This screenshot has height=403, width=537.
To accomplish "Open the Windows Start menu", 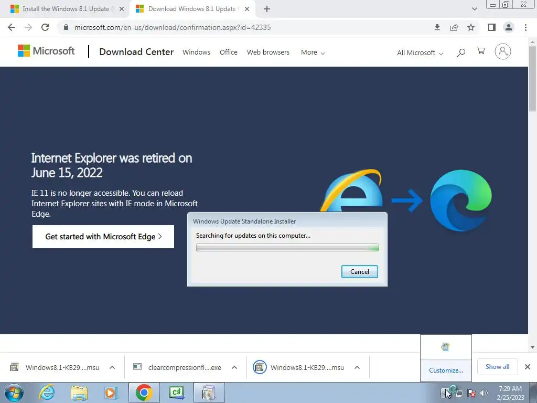I will pyautogui.click(x=14, y=393).
